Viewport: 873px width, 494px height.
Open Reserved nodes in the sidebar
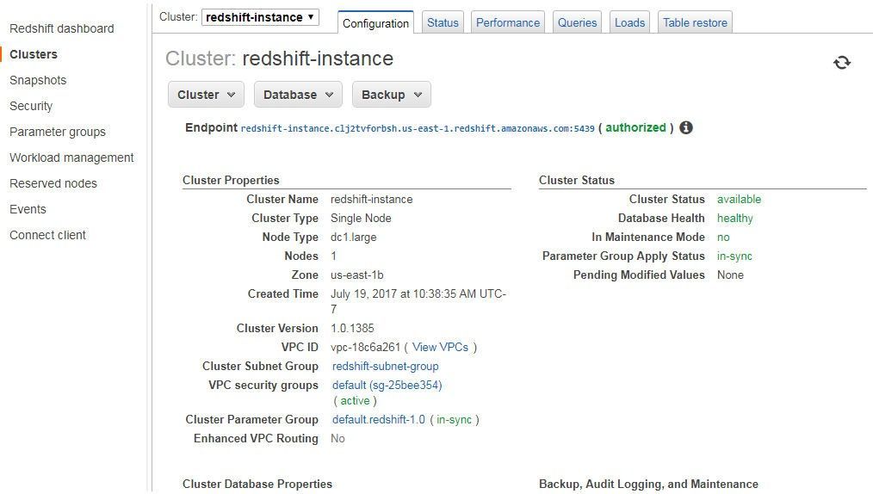pos(53,183)
